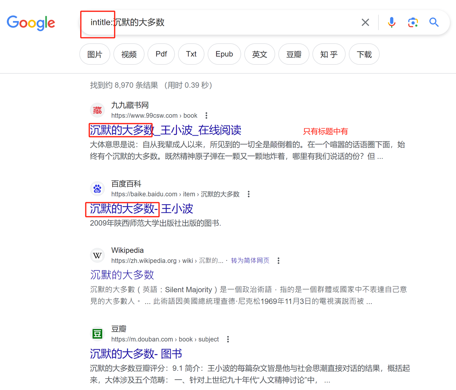The image size is (456, 390).
Task: Open the Wikipedia 沉默的大多数 result title
Action: 122,275
